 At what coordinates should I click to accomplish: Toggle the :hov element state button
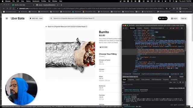[170, 82]
